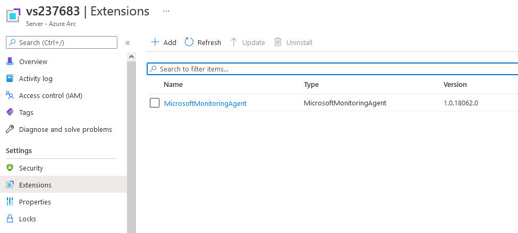Open the Properties page
The image size is (518, 233).
pyautogui.click(x=35, y=202)
